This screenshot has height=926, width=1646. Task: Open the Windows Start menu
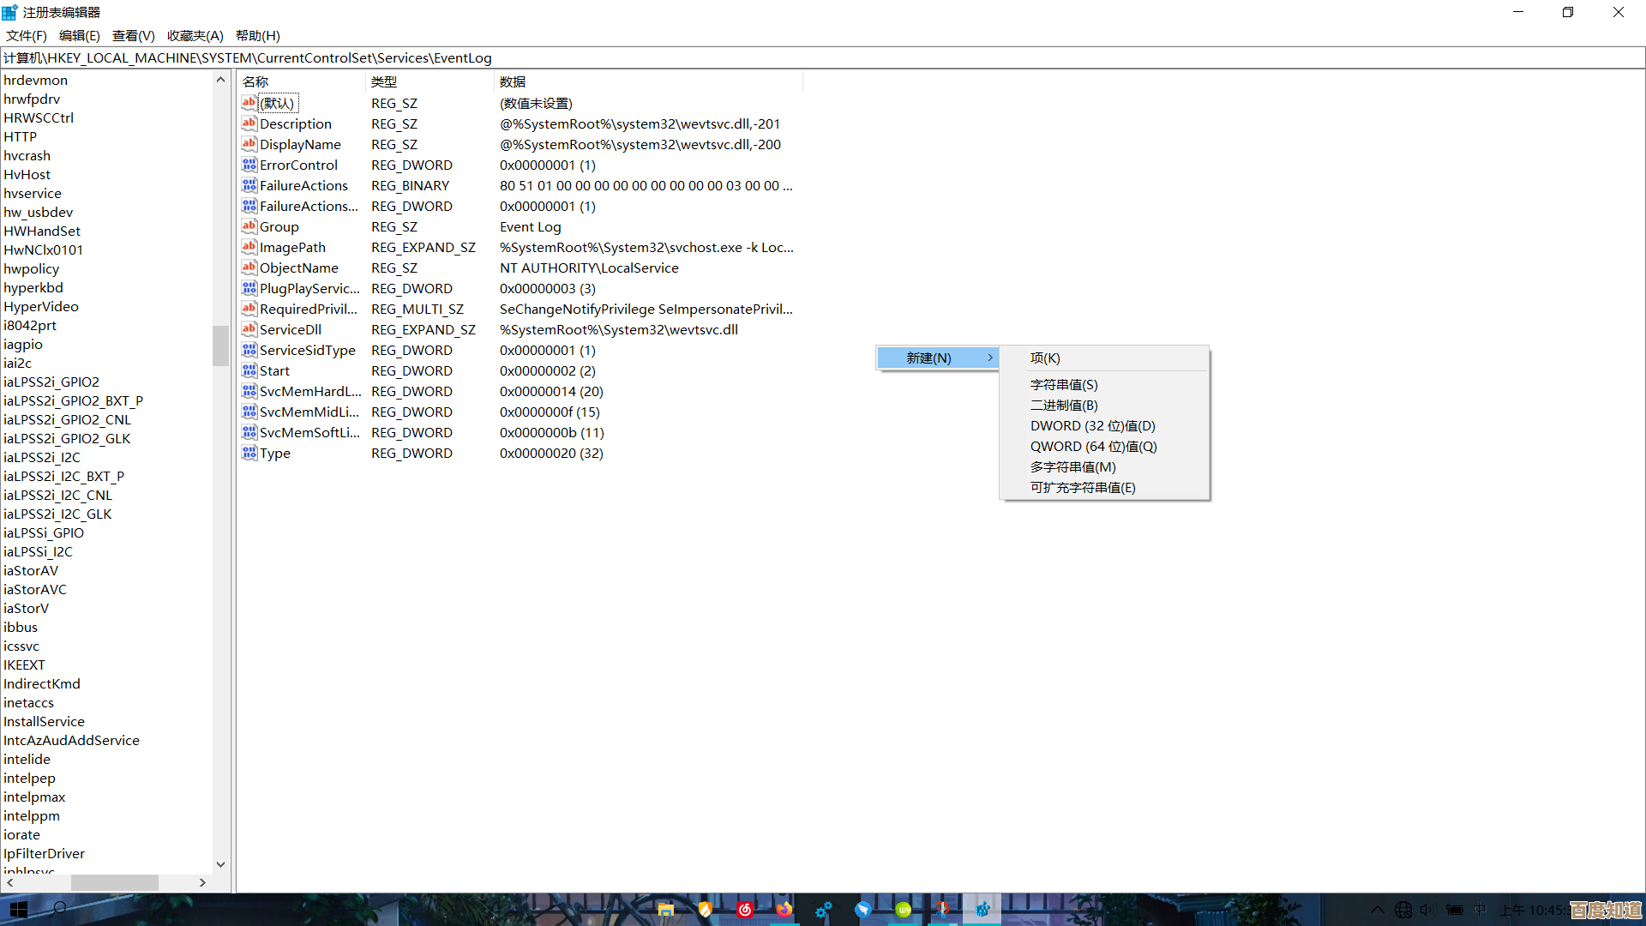point(19,910)
